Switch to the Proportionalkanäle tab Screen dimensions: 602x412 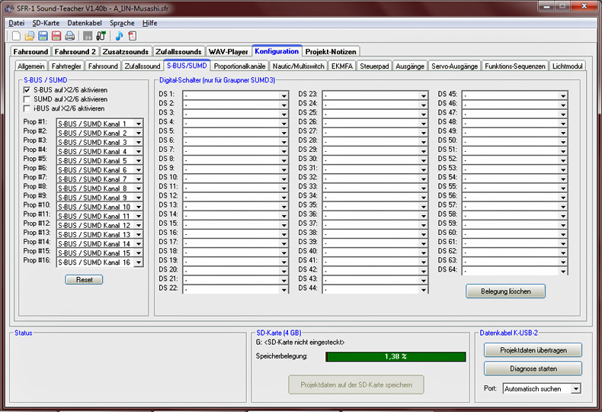(x=240, y=66)
